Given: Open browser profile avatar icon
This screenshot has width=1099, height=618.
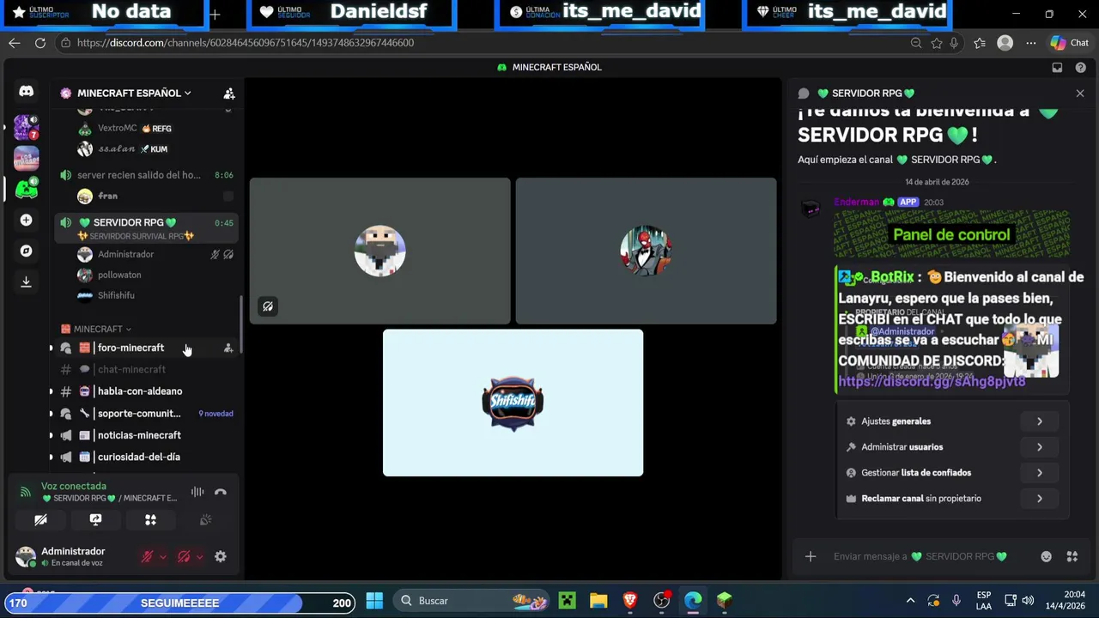Looking at the screenshot, I should coord(1005,43).
